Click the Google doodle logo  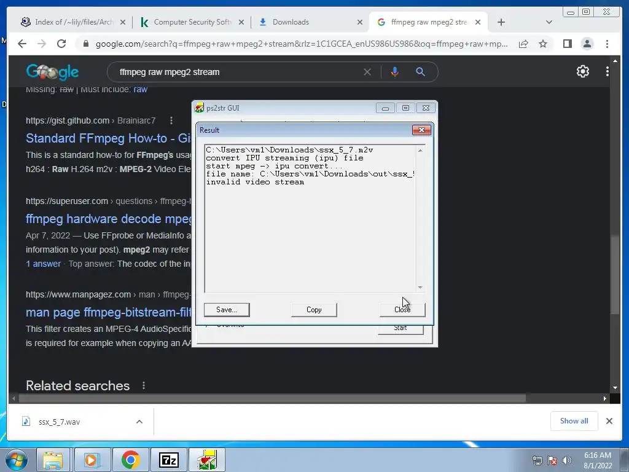coord(52,72)
